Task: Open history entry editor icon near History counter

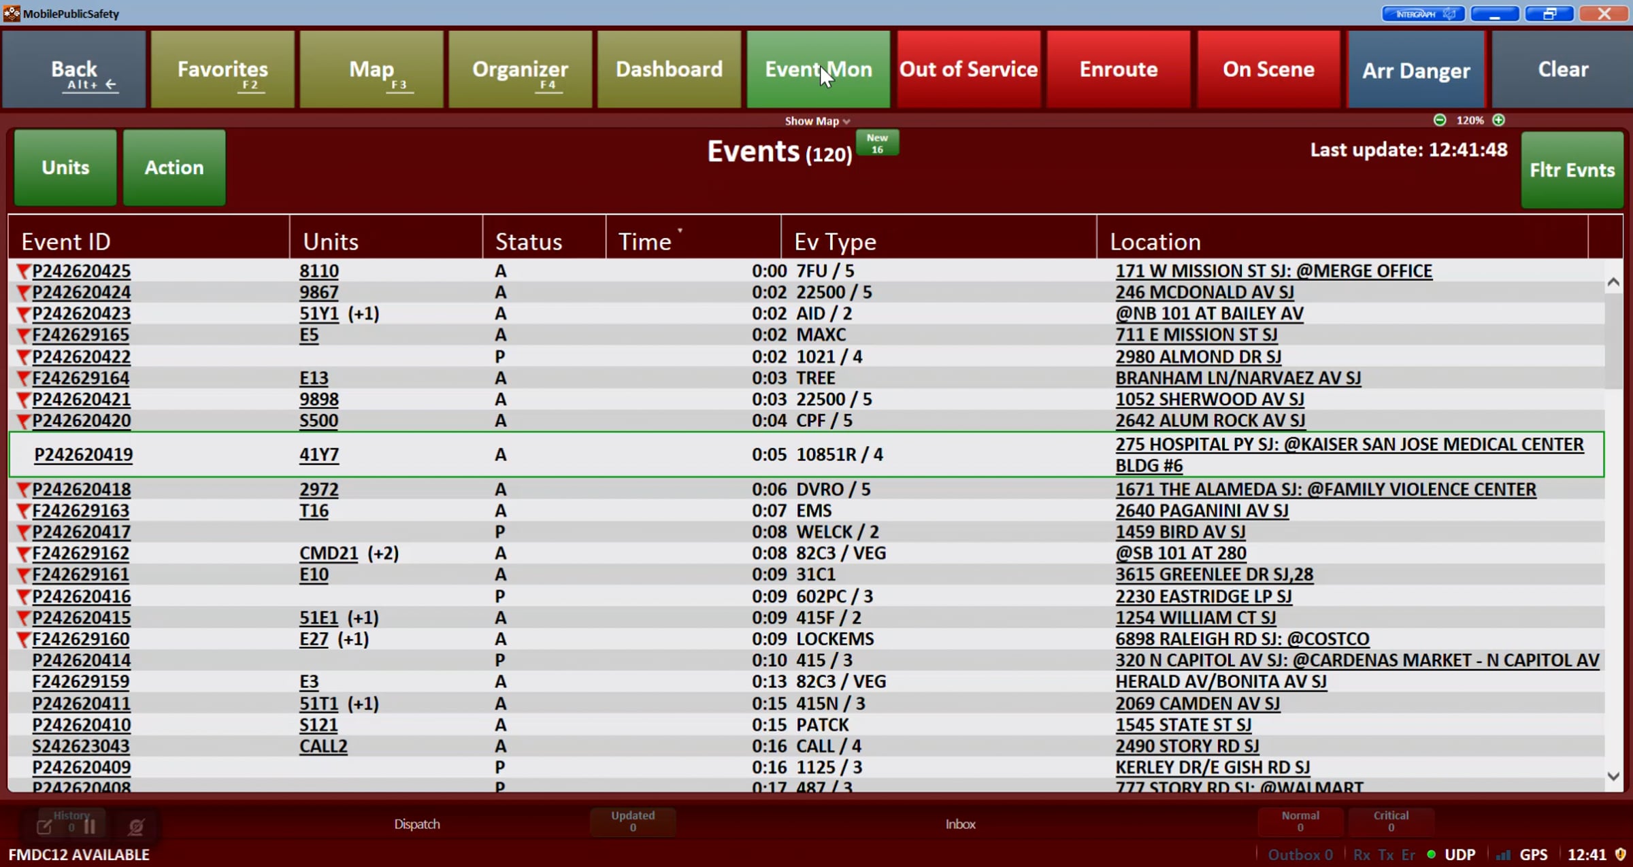Action: click(x=44, y=826)
